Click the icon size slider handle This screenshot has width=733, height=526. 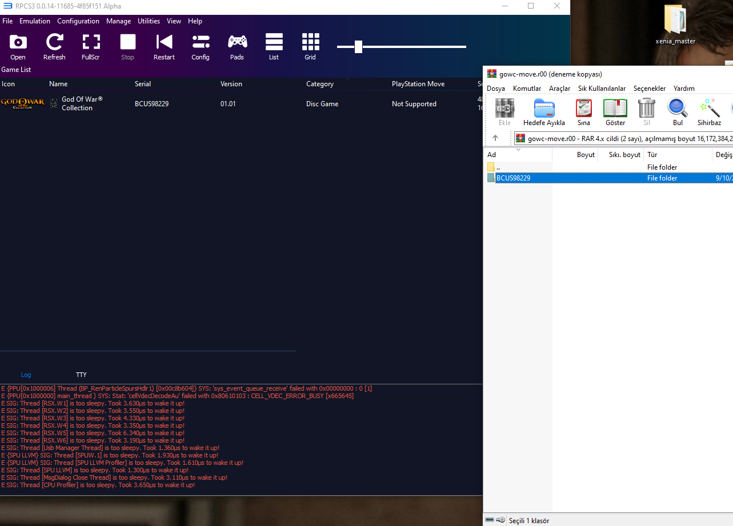click(x=358, y=47)
